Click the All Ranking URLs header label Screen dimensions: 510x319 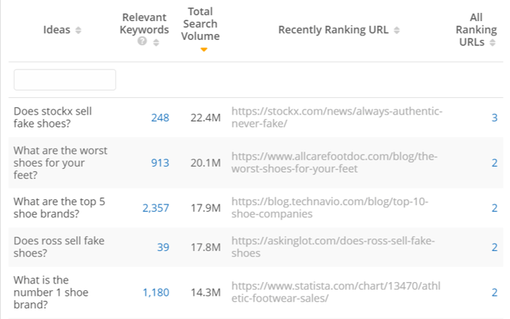click(476, 29)
